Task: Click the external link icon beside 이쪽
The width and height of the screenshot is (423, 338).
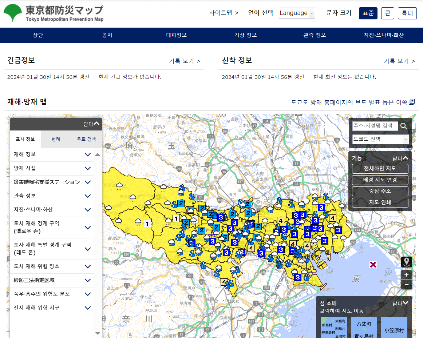Action: coord(412,102)
